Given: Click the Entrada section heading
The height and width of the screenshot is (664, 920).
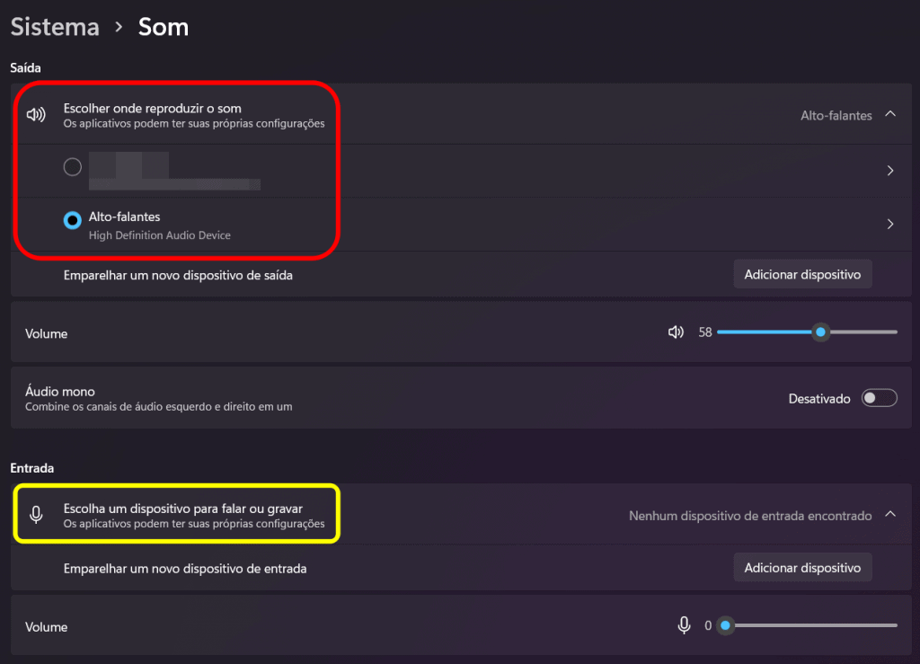Looking at the screenshot, I should point(31,468).
